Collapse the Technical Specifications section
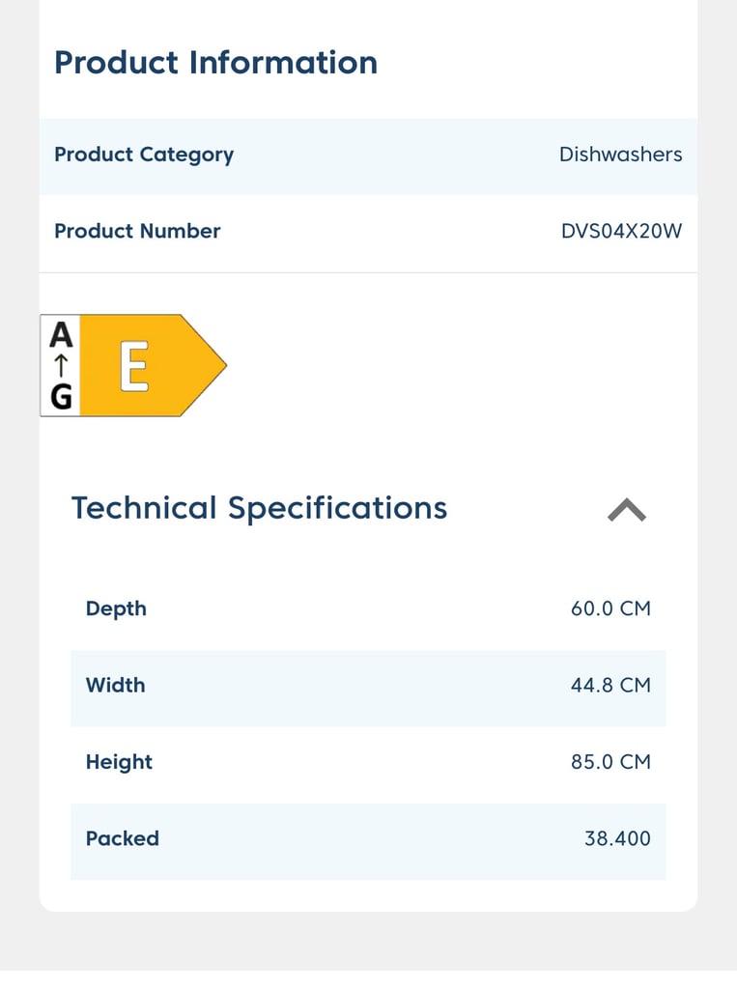 click(627, 510)
